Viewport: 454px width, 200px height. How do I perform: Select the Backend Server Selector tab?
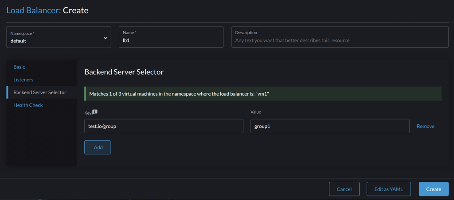40,92
